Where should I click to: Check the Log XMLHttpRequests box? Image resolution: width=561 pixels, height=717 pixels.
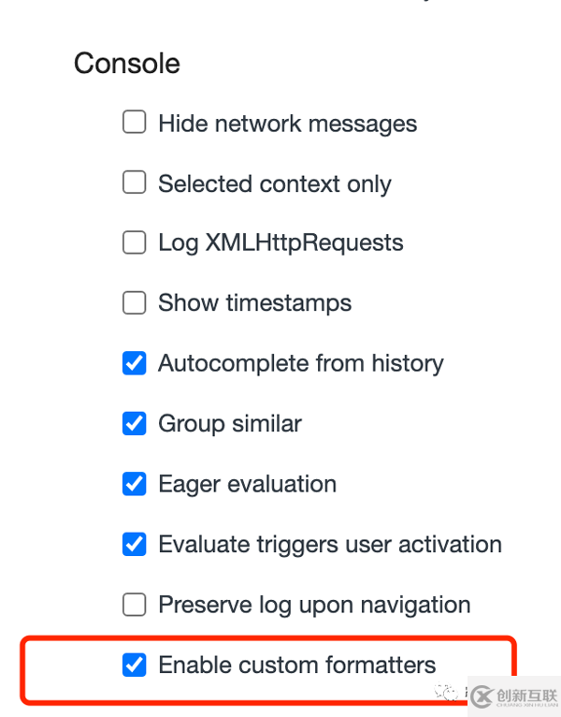pos(135,242)
